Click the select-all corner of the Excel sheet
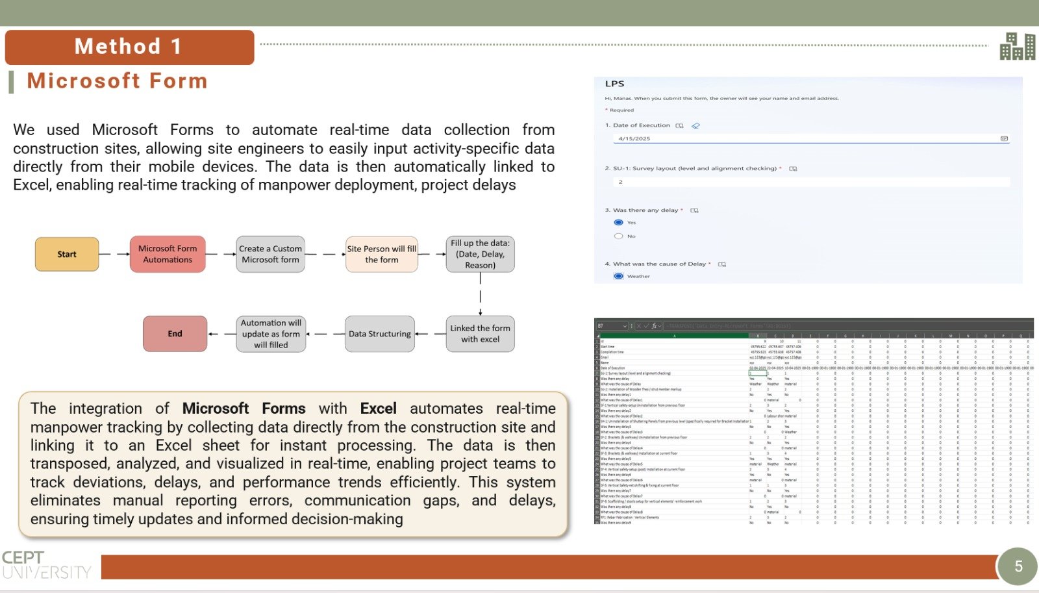1039x593 pixels. (597, 336)
